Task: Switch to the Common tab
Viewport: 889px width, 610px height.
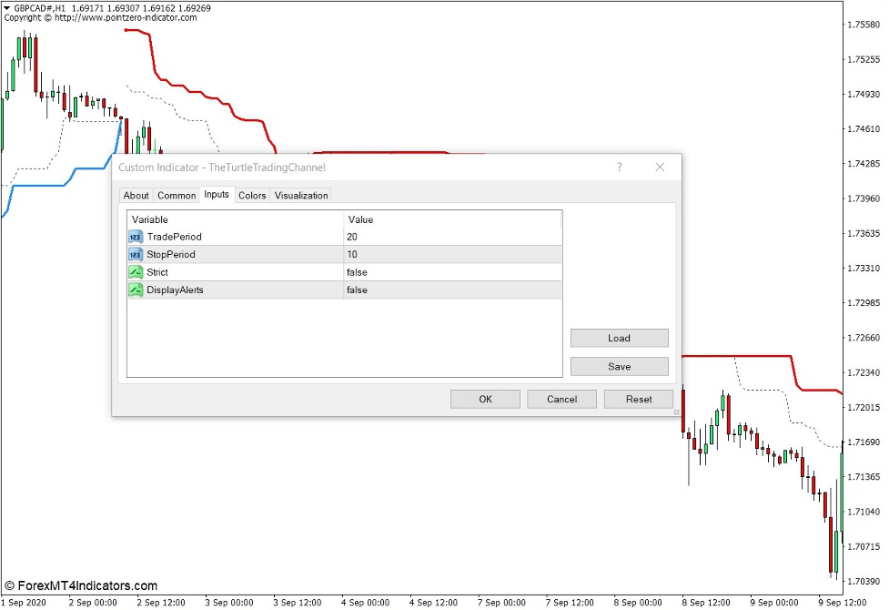Action: 177,196
